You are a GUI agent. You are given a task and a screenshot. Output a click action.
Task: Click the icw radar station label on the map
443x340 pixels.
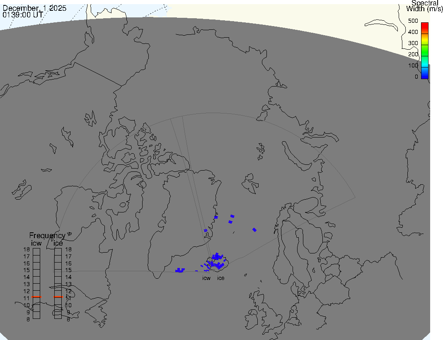pyautogui.click(x=206, y=278)
